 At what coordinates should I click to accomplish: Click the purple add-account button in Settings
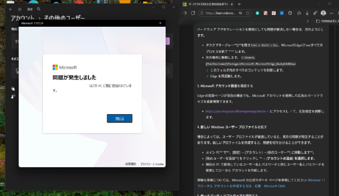click(168, 41)
